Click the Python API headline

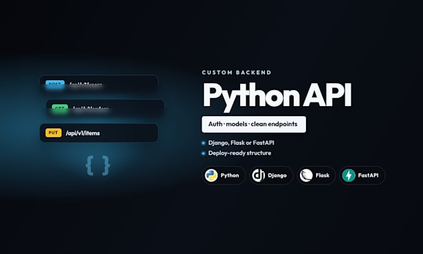pyautogui.click(x=277, y=97)
